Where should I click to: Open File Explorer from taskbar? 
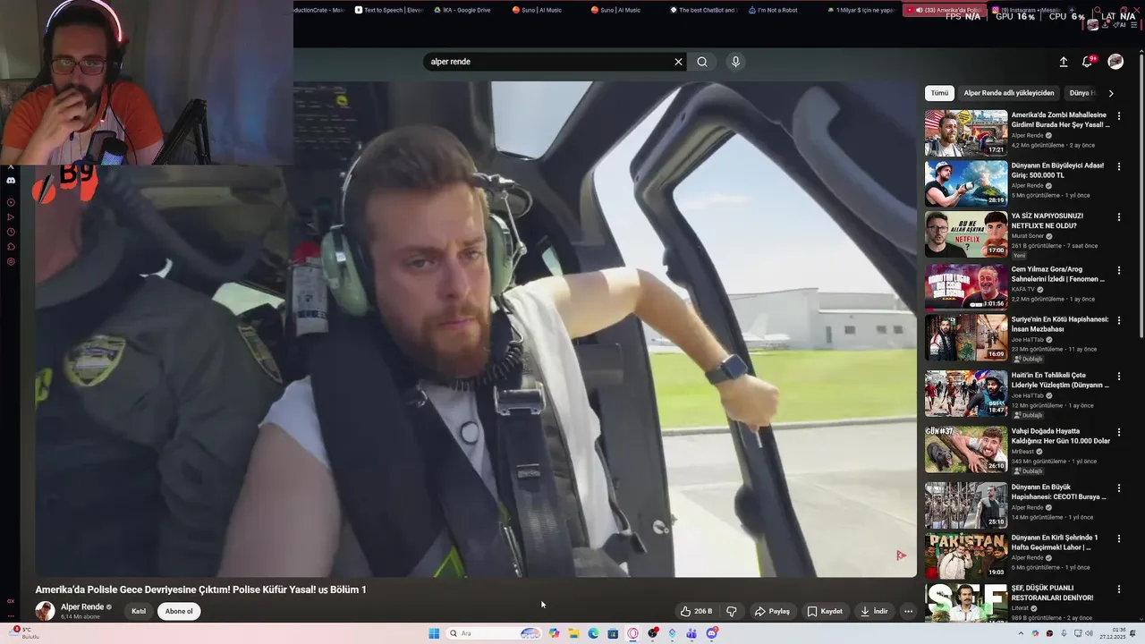pyautogui.click(x=573, y=633)
